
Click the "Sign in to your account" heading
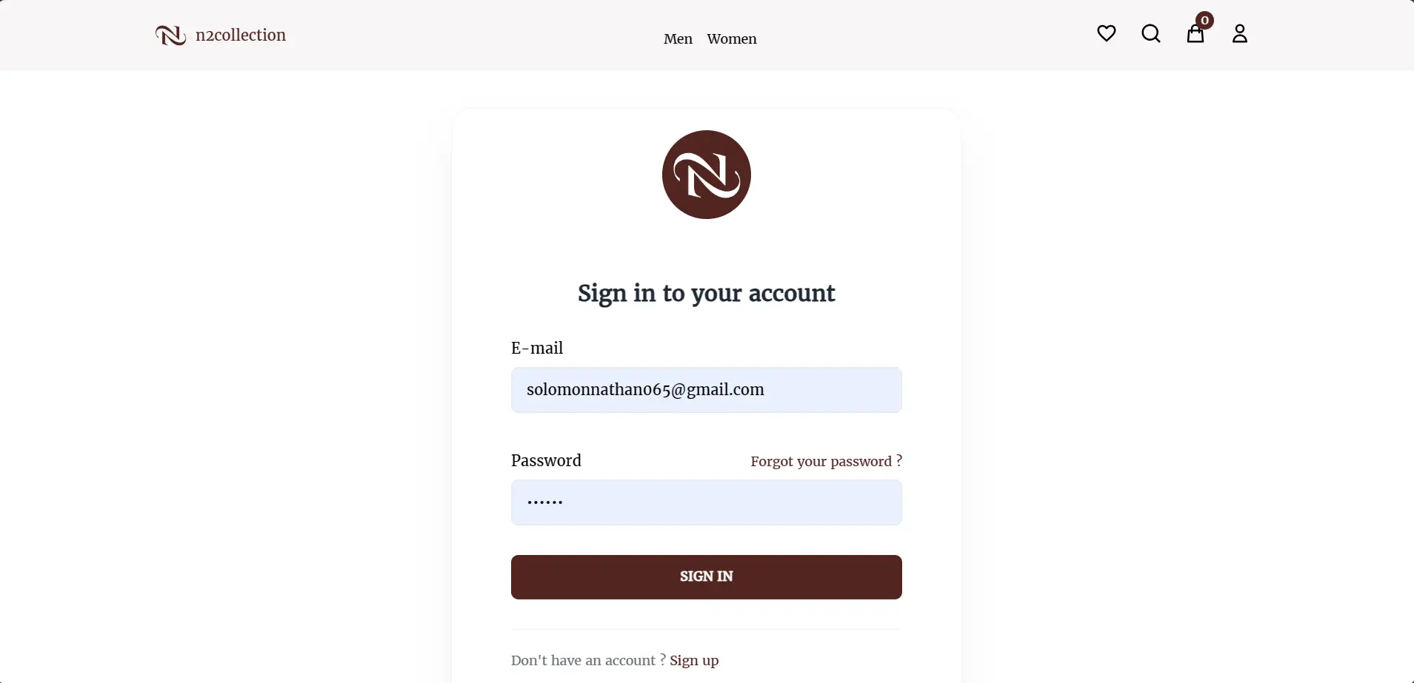click(x=707, y=293)
